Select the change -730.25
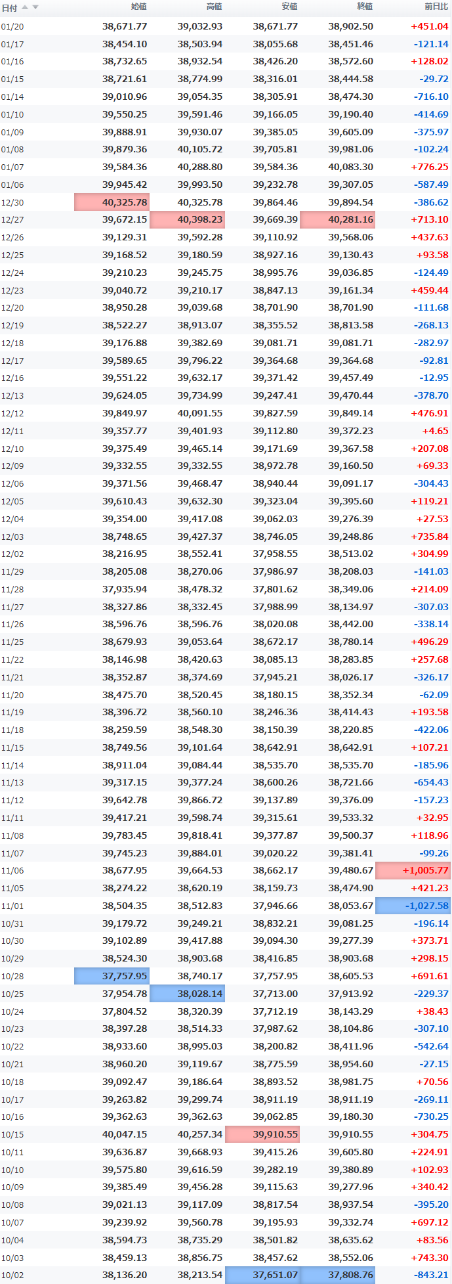 coord(431,1117)
